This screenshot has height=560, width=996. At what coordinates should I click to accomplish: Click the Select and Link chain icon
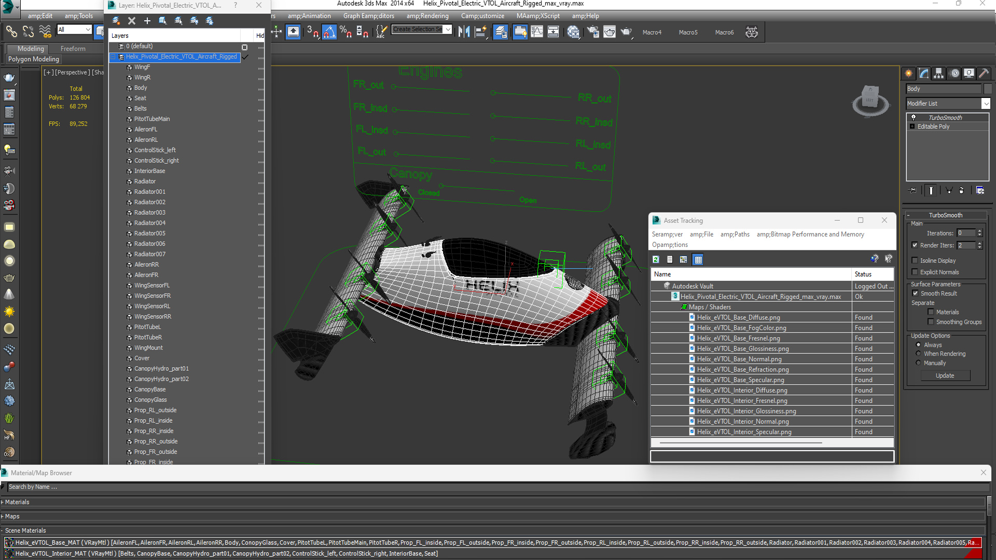point(11,32)
